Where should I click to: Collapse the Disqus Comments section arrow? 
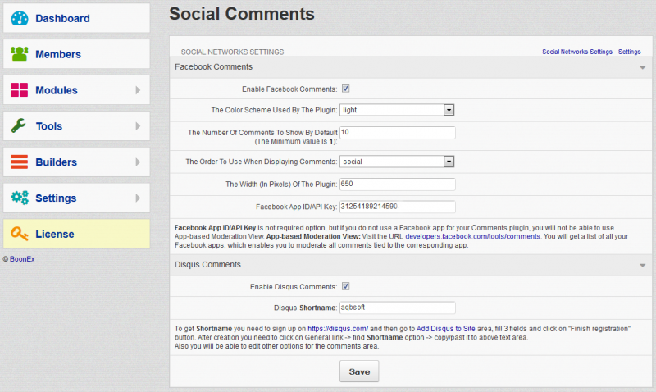click(x=642, y=266)
